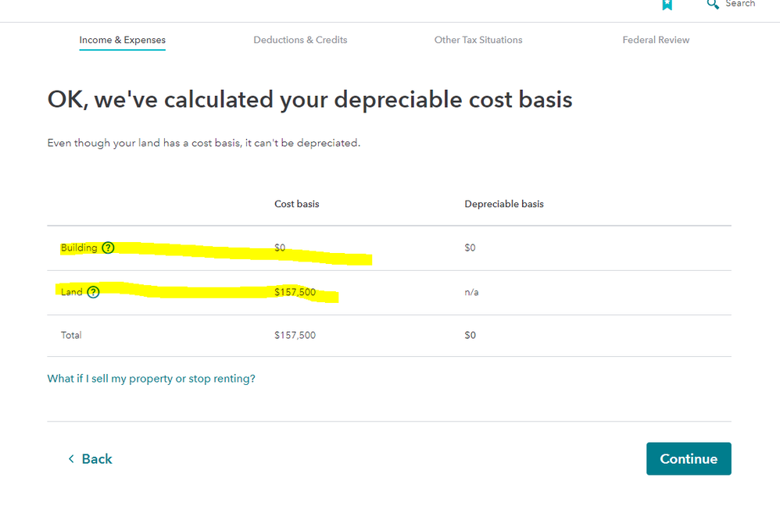
Task: Switch to Deductions & Credits tab
Action: pyautogui.click(x=300, y=40)
